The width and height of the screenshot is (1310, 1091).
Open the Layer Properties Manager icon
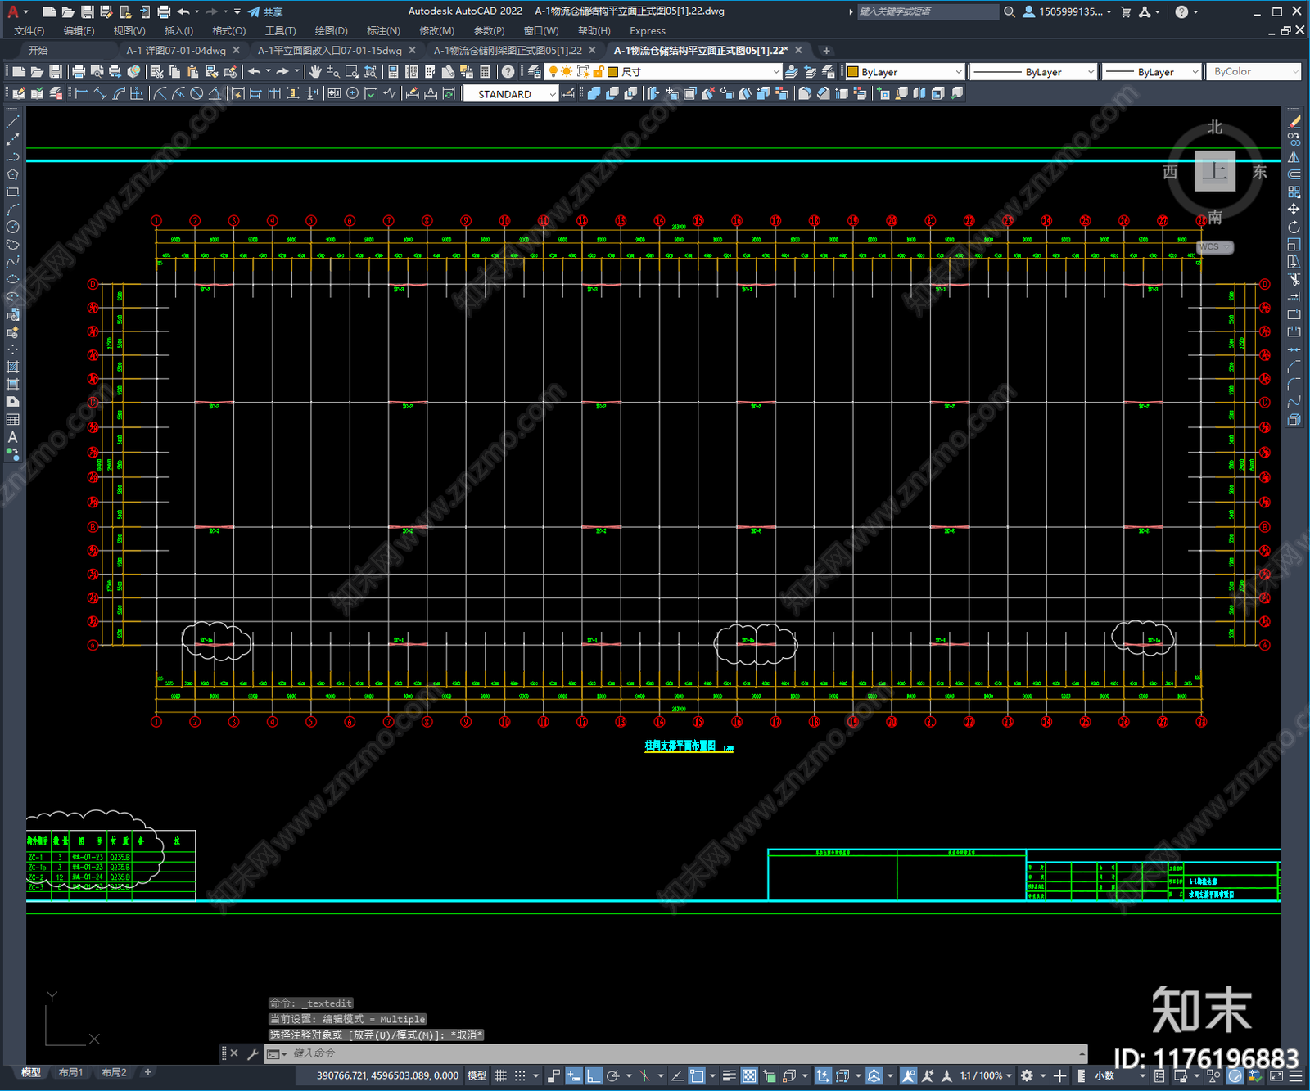coord(535,72)
